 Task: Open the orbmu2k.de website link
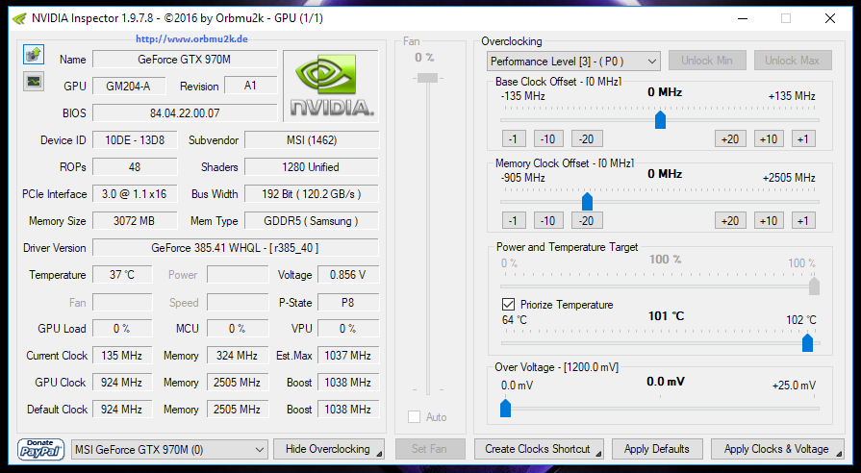point(191,39)
